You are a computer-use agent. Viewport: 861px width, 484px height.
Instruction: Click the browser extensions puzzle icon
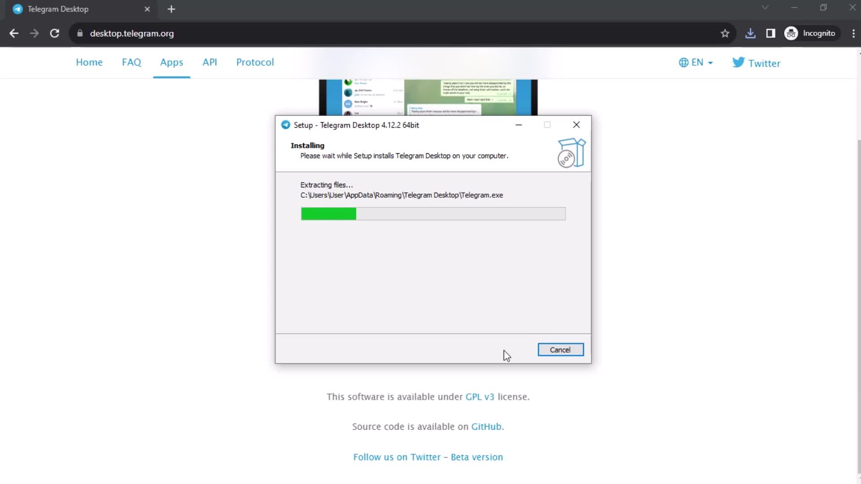point(771,33)
